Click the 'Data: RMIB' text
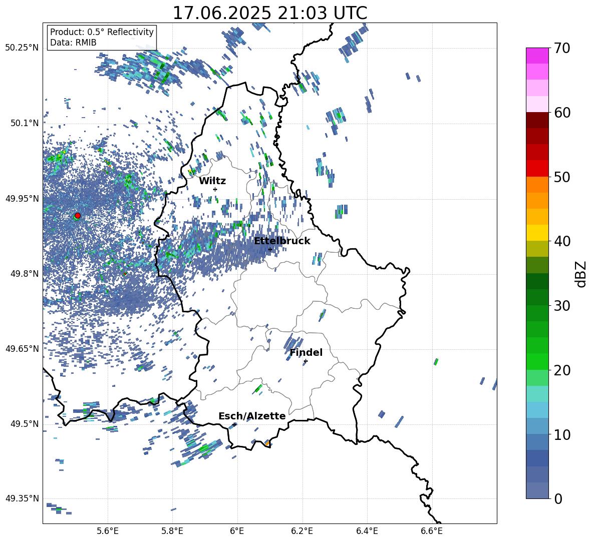593x541 pixels. (x=73, y=43)
